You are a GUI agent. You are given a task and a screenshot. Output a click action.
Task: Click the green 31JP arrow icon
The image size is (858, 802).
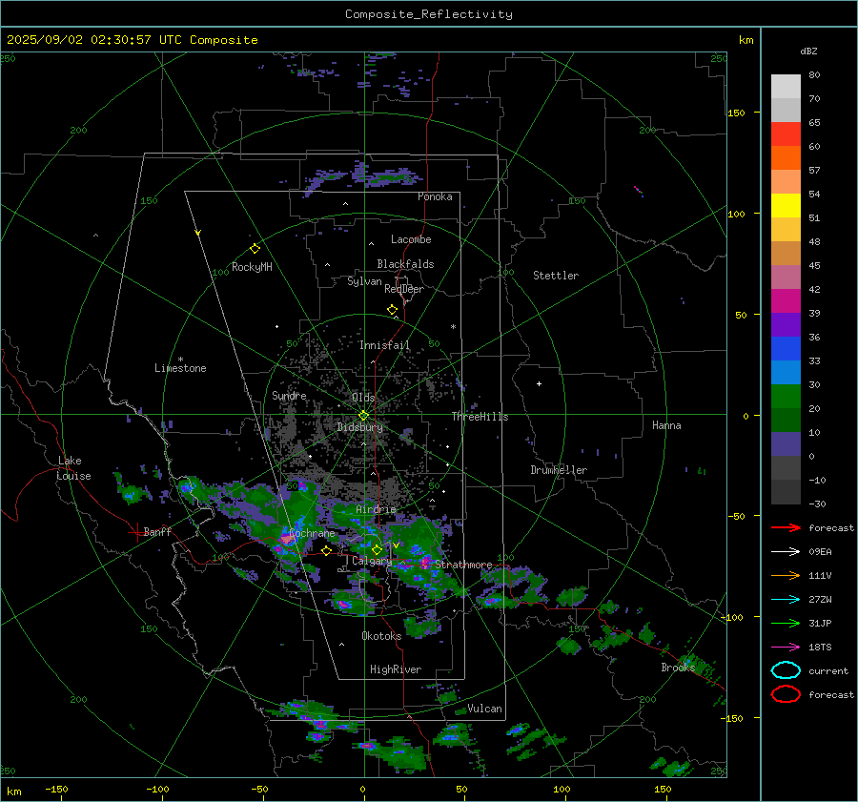(x=786, y=623)
